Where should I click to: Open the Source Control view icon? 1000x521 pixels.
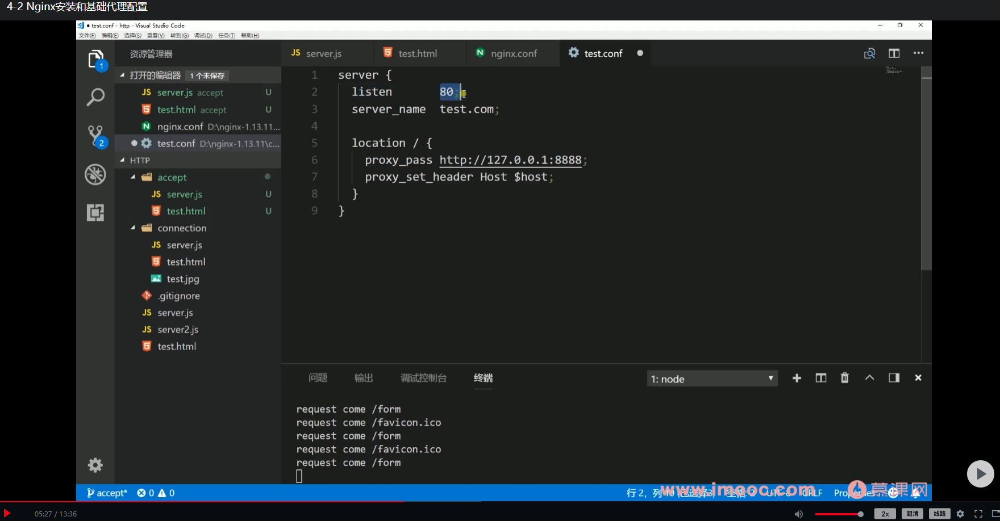(x=95, y=136)
